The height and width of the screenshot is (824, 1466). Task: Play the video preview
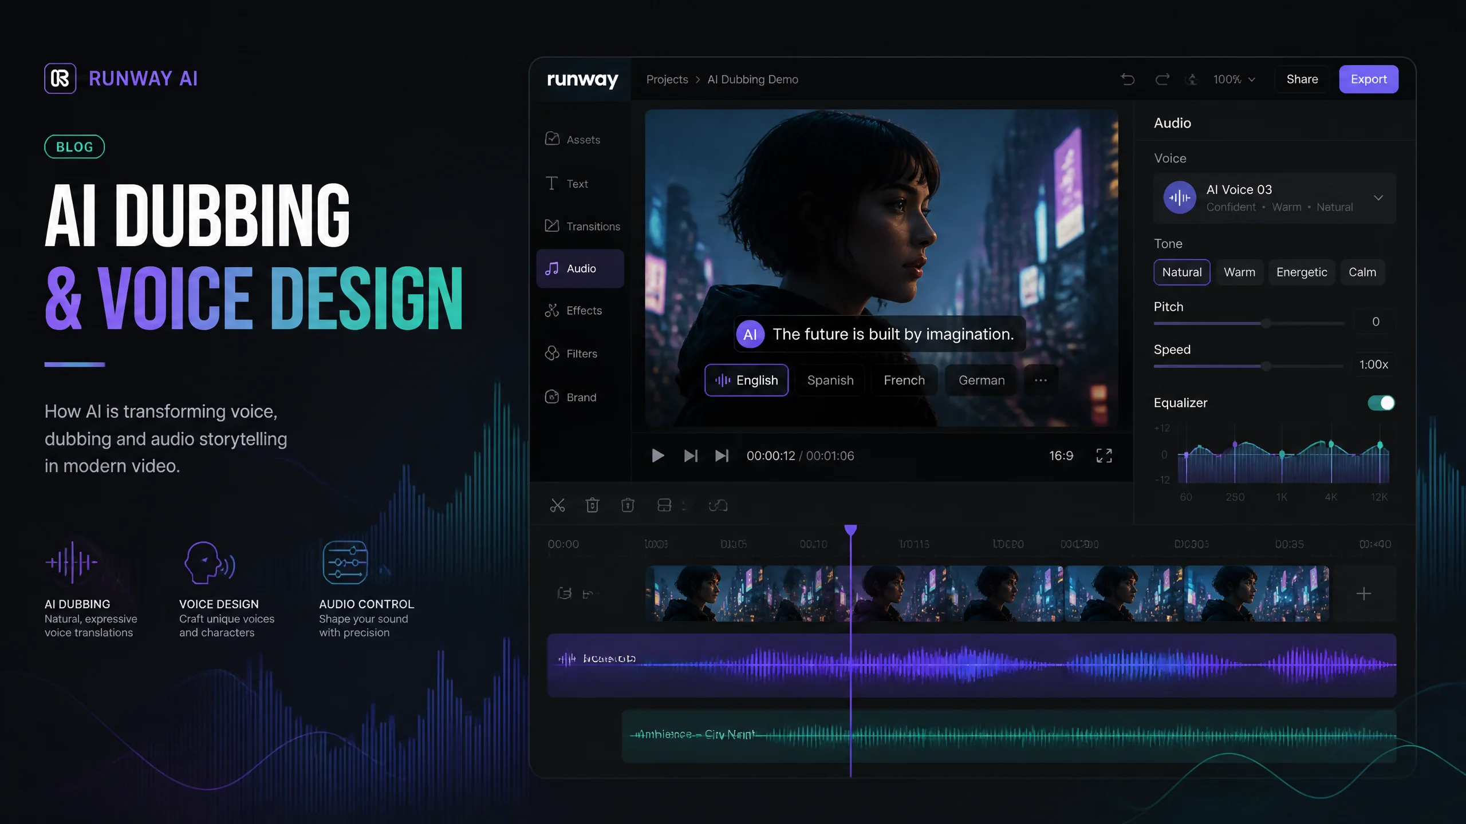coord(658,455)
